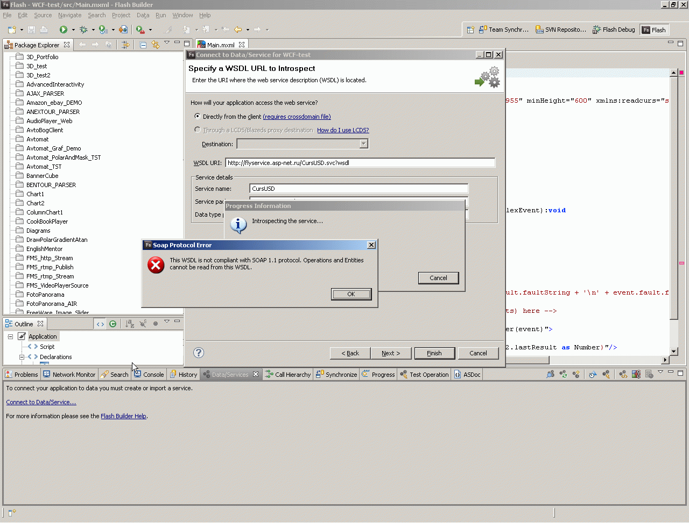The image size is (689, 523).
Task: Click the Open Perspective icon
Action: [470, 30]
